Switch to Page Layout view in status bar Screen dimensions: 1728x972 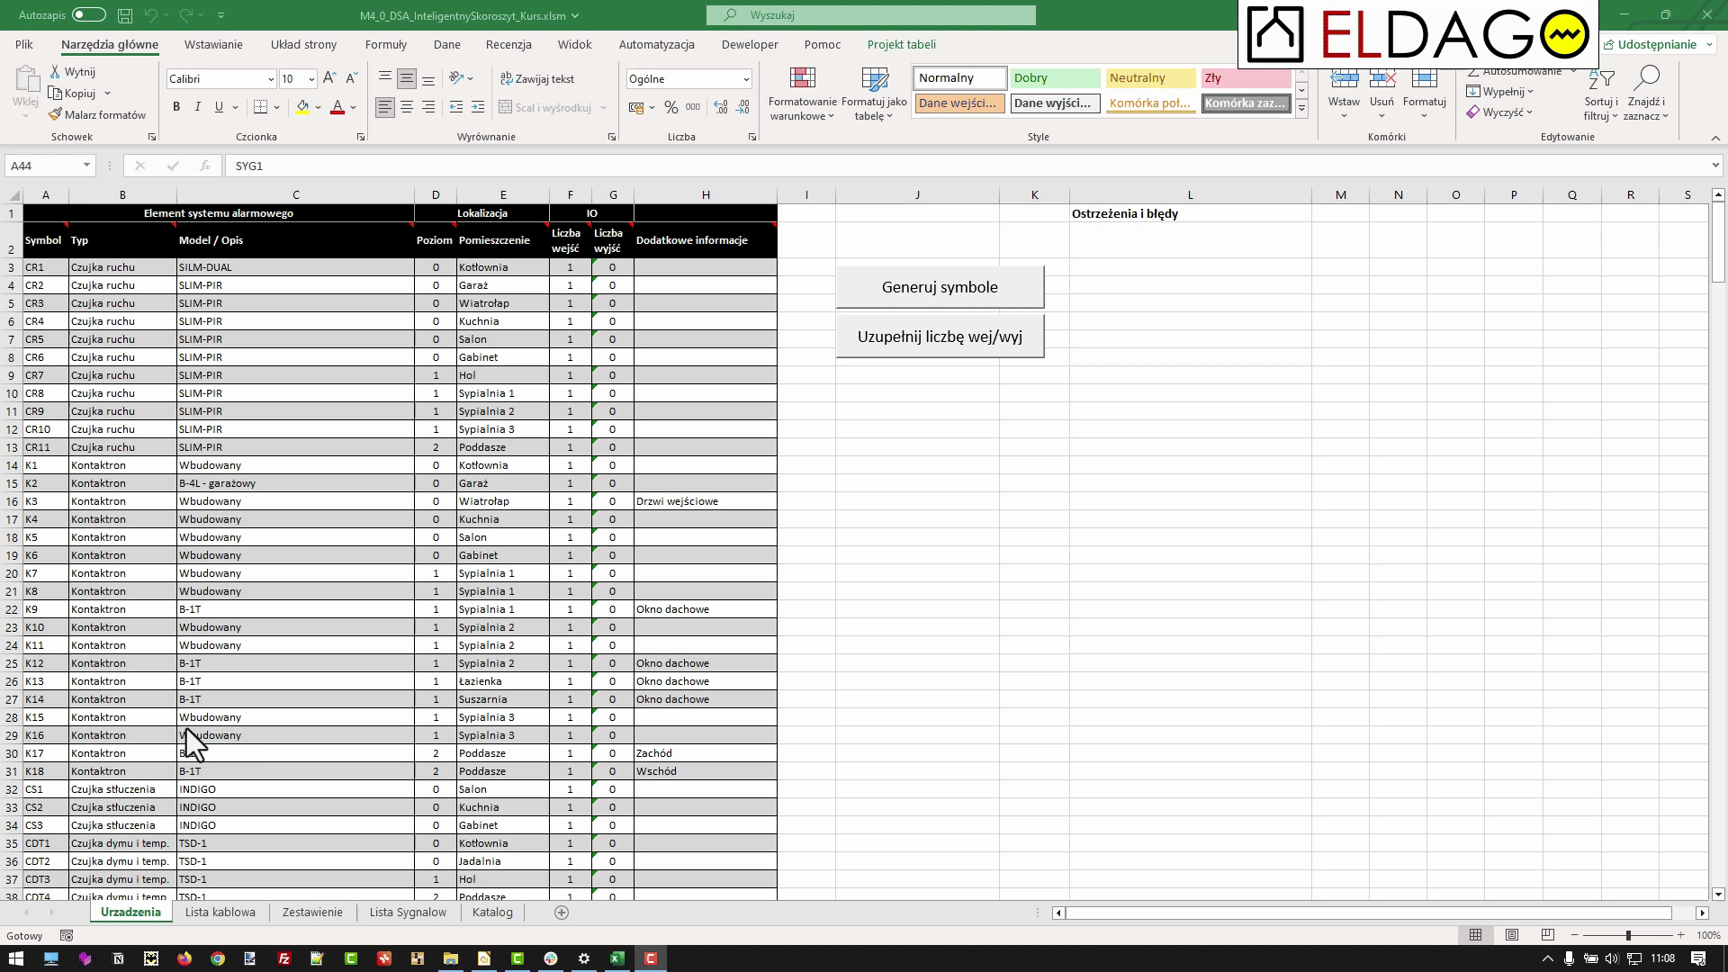(1512, 935)
